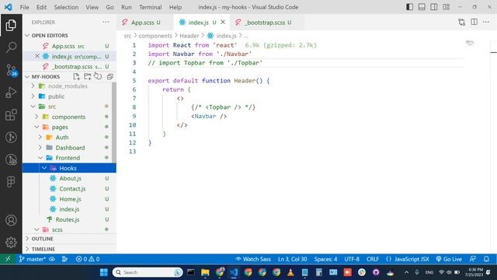Image resolution: width=497 pixels, height=280 pixels.
Task: Collapse the MY-HOOKS section
Action: 28,76
